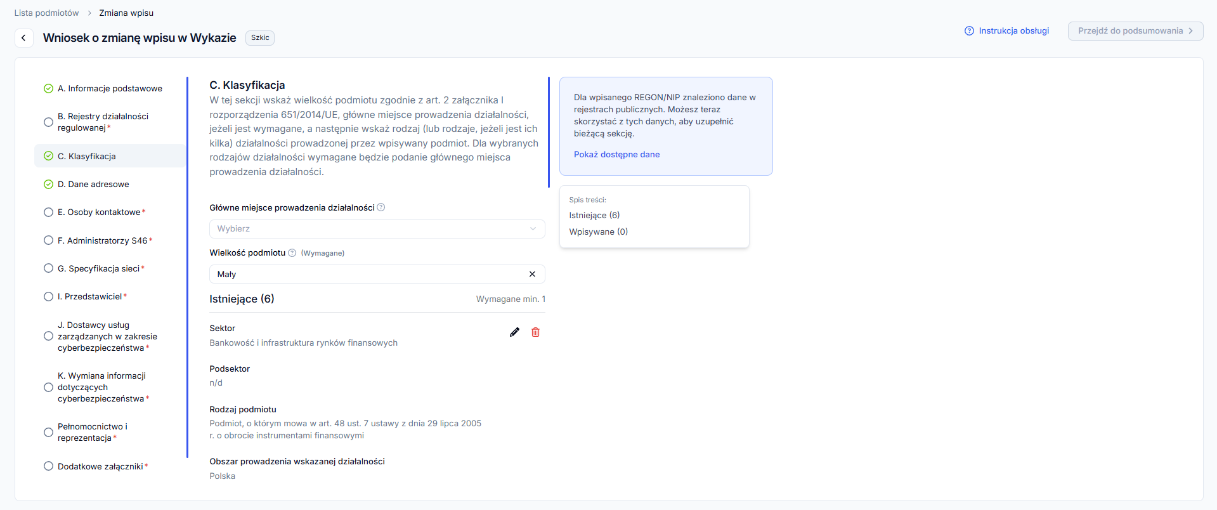Viewport: 1217px width, 510px height.
Task: Select the E. Osoby kontaktowe step circle
Action: [48, 213]
